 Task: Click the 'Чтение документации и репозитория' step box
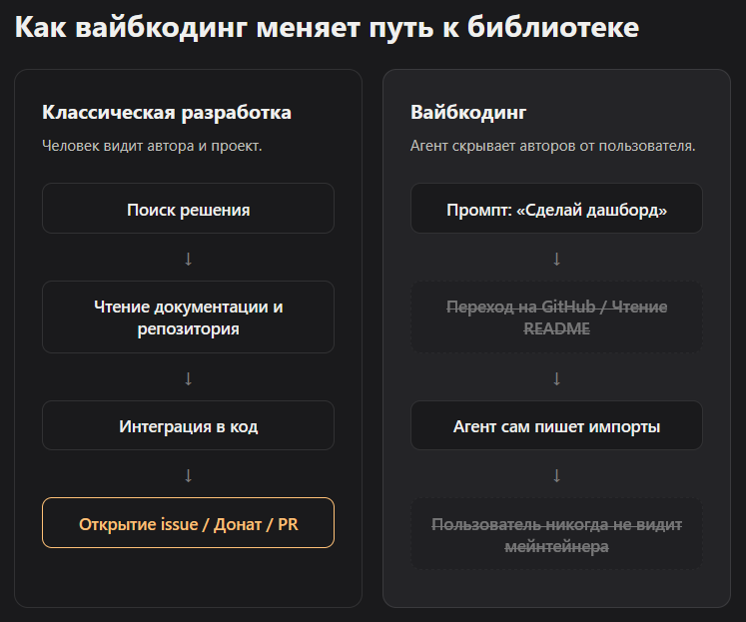point(188,317)
